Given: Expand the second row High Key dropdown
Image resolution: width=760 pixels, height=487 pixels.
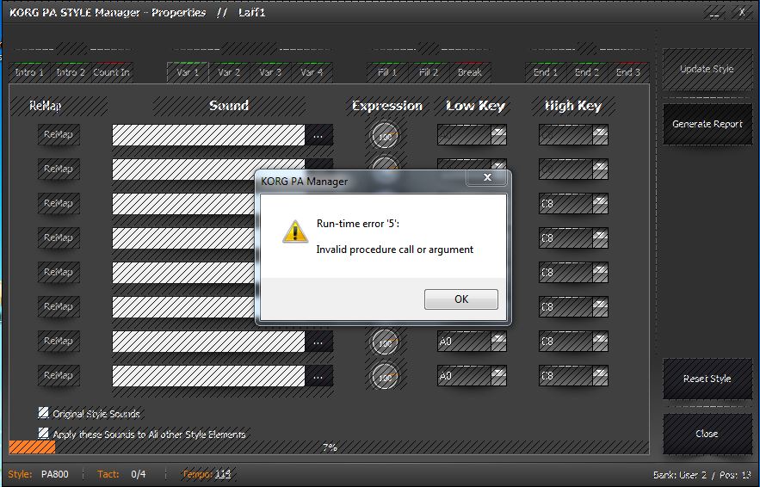Looking at the screenshot, I should click(600, 169).
